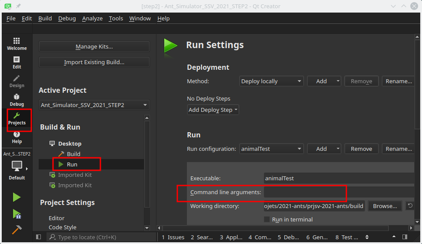Viewport: 422px width, 244px height.
Task: Click the Remove run configuration button
Action: [361, 149]
